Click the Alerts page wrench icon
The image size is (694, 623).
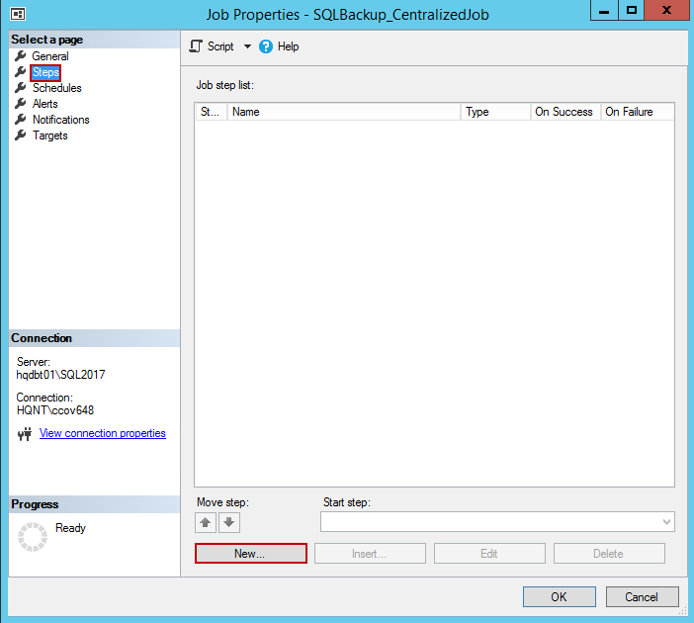[x=21, y=104]
